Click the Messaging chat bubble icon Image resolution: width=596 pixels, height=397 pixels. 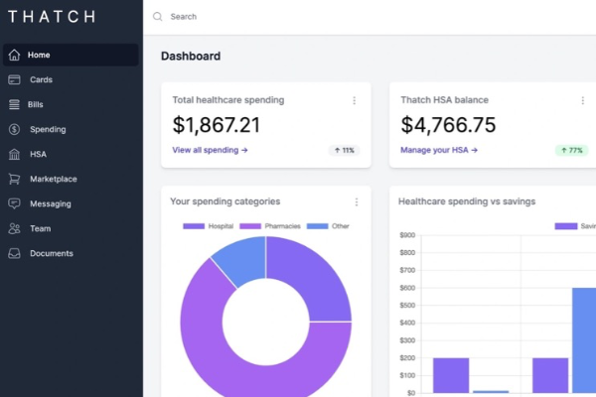pos(14,203)
